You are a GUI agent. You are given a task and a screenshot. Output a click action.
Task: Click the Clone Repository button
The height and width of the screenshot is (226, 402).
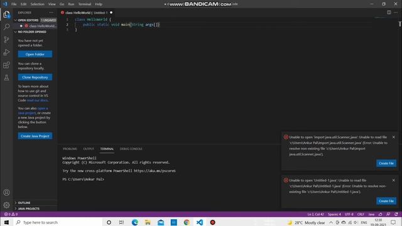point(35,77)
